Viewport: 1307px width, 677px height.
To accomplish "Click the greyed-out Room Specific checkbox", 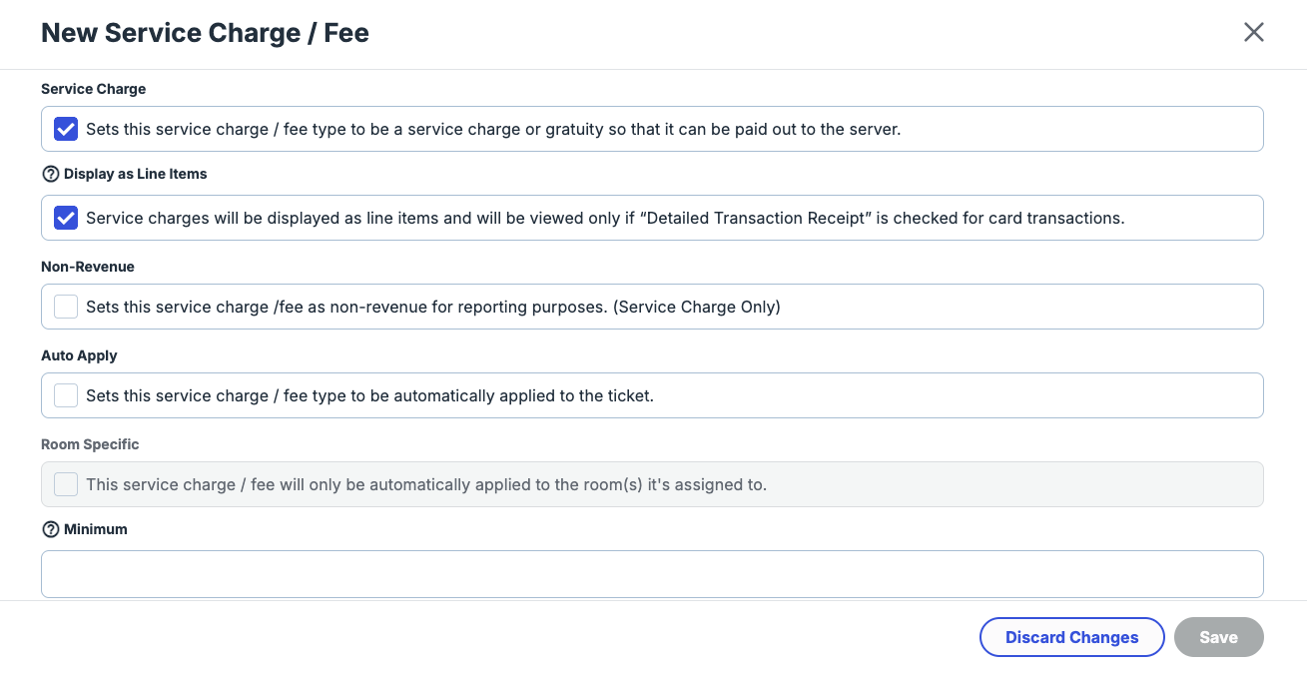I will click(66, 484).
